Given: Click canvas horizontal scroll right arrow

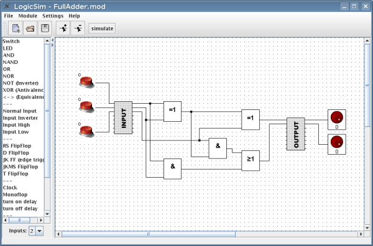Looking at the screenshot, I should pyautogui.click(x=361, y=234).
